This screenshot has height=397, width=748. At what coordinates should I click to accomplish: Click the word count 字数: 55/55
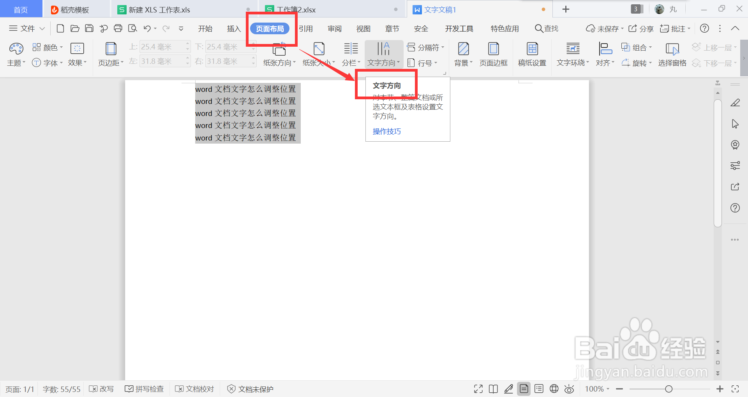62,389
